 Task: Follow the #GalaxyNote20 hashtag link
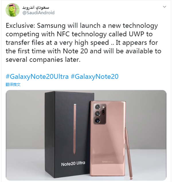(x=94, y=77)
